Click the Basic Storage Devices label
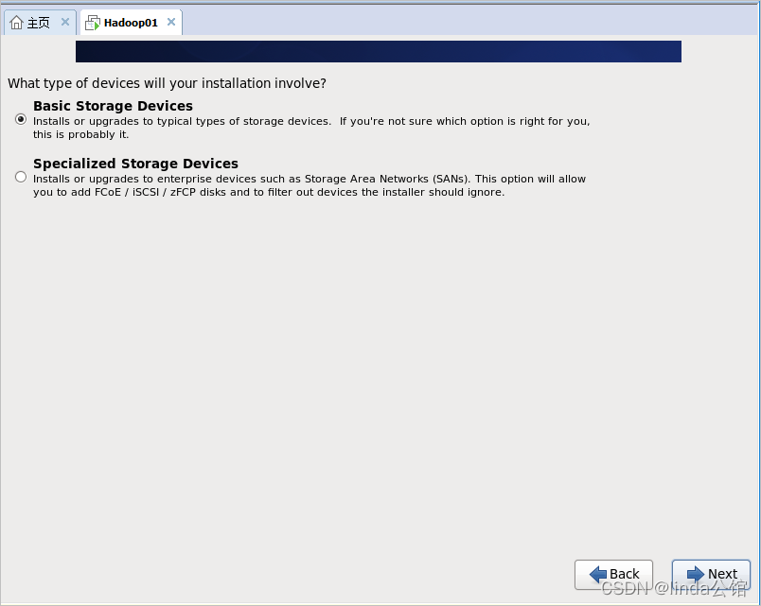The width and height of the screenshot is (761, 606). [113, 106]
